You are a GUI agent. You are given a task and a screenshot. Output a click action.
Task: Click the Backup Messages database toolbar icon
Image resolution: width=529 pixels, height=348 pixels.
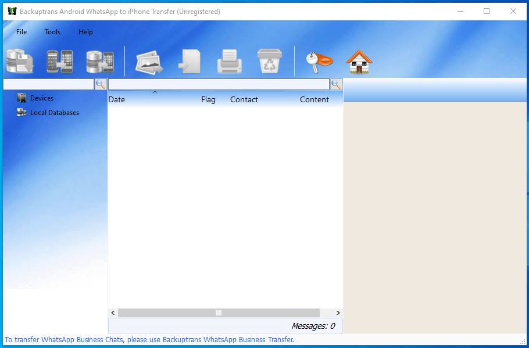coord(20,62)
